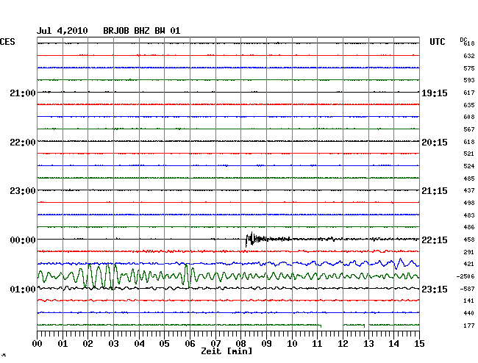
Task: Select the 'UTC' column header
Action: 438,42
